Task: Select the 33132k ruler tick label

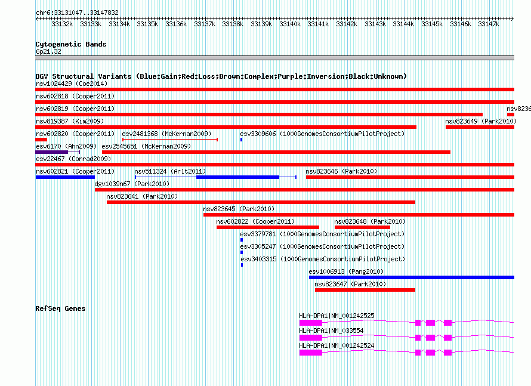Action: pos(62,24)
